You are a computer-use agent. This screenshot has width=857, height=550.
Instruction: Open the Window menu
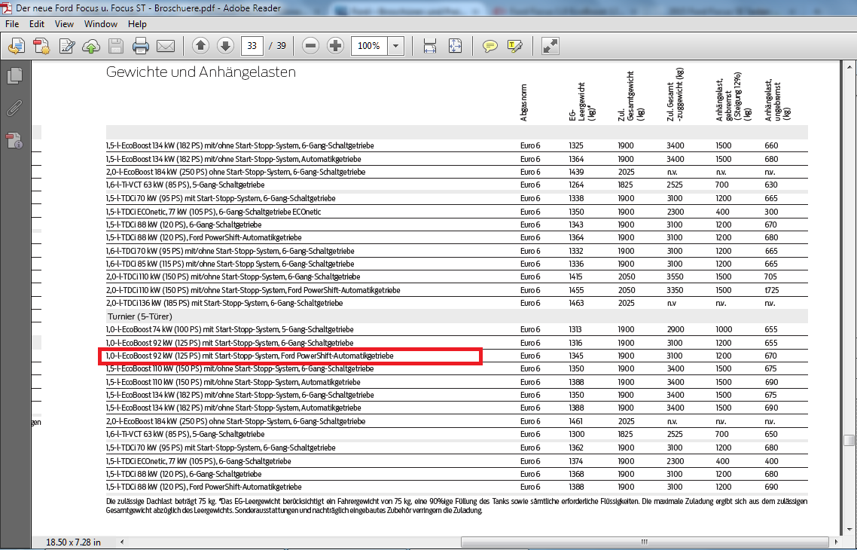[100, 24]
